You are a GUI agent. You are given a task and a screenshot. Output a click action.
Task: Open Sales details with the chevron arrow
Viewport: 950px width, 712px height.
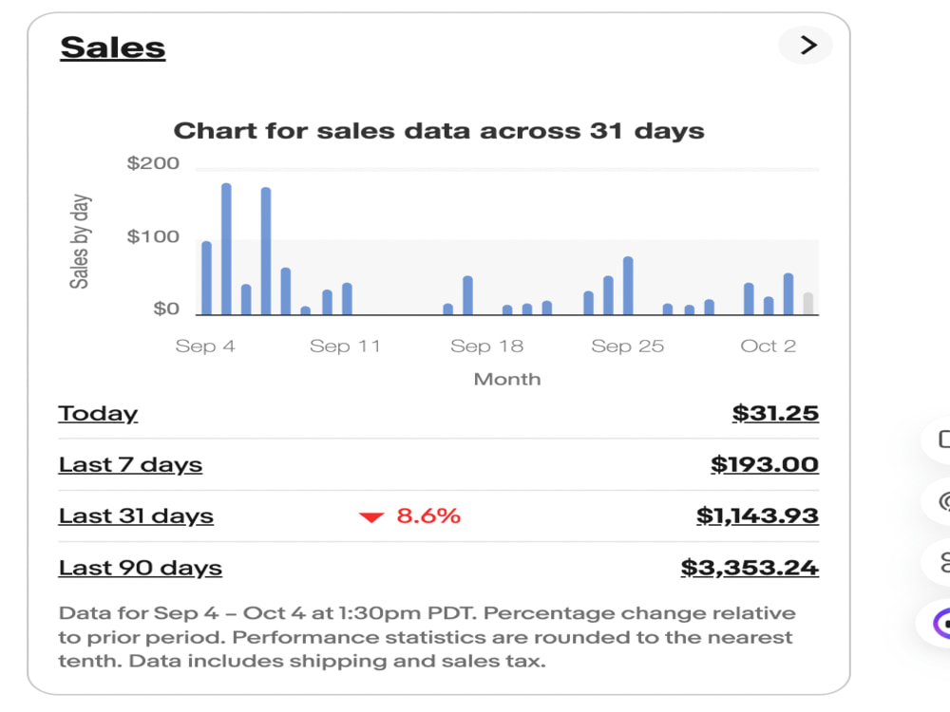[x=806, y=45]
